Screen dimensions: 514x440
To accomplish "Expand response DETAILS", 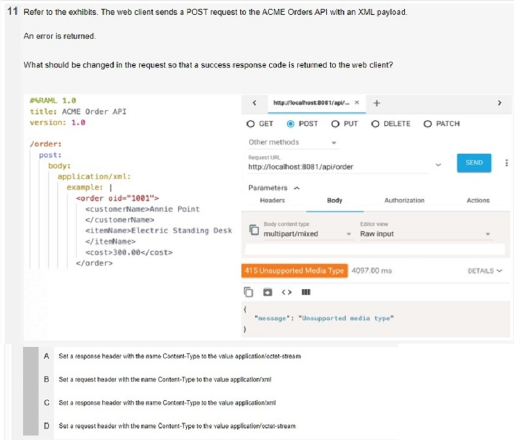I will 485,271.
